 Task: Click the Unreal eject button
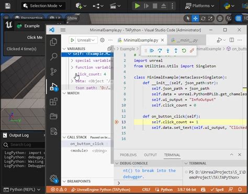pos(163,6)
